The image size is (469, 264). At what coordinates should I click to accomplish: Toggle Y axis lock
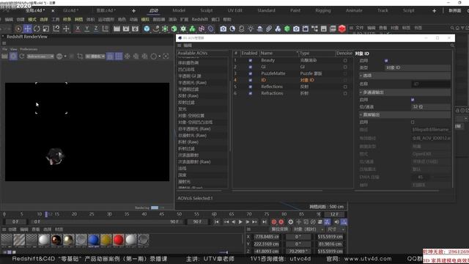tap(87, 29)
